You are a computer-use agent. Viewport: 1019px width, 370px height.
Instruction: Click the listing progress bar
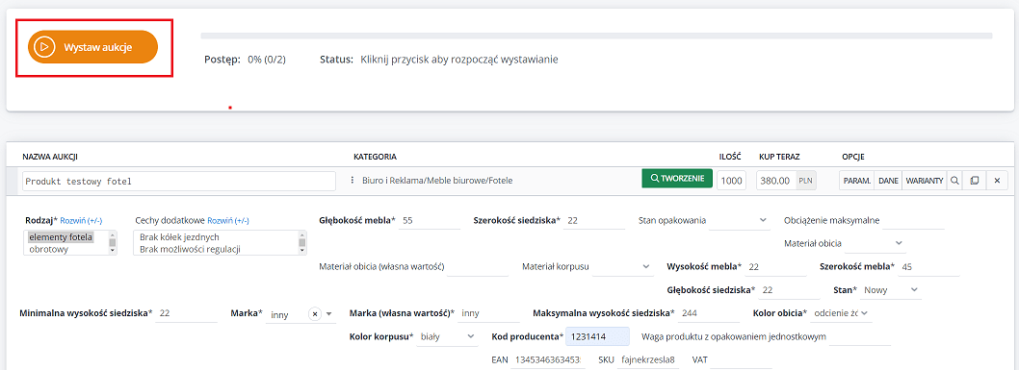(x=596, y=36)
